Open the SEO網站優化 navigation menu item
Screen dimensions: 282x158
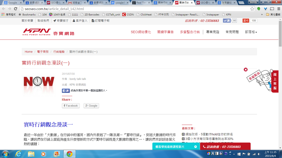(141, 32)
